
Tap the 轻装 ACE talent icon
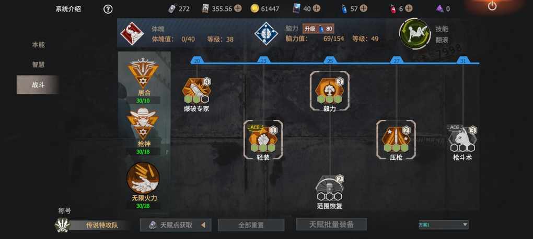(x=263, y=139)
